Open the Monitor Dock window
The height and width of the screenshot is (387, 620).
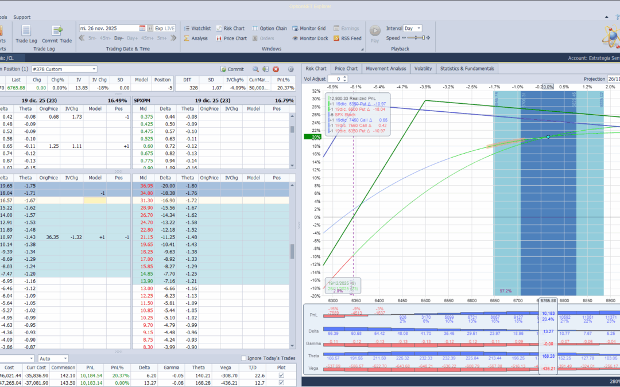[x=310, y=38]
